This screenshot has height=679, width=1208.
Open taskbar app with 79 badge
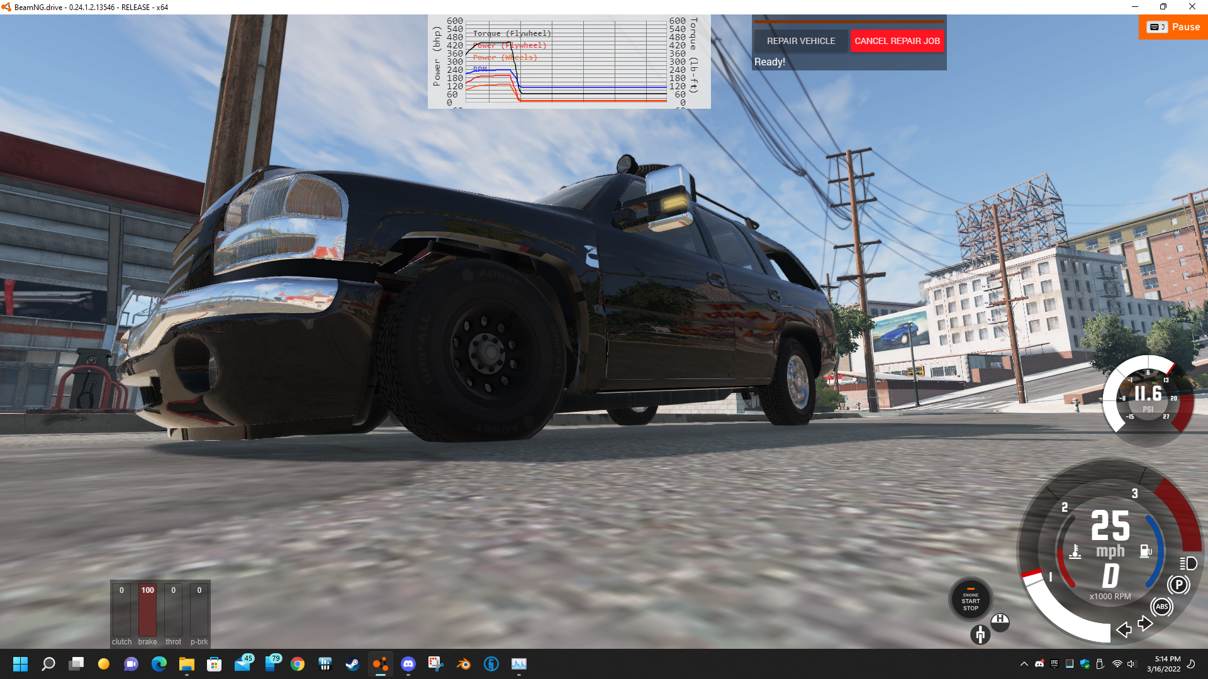(x=272, y=663)
